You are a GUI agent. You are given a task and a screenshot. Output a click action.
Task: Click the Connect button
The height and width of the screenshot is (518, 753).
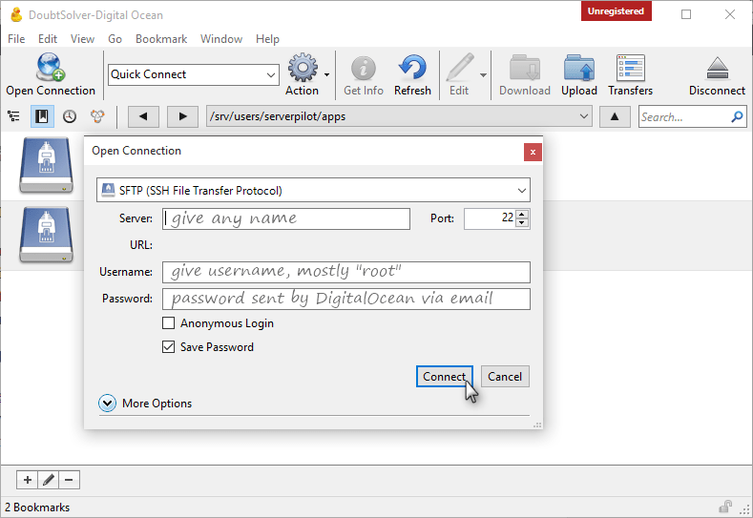tap(444, 377)
